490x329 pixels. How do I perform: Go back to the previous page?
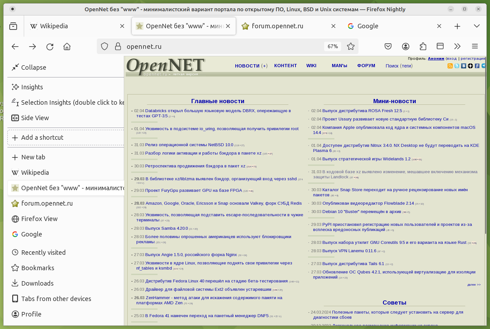tap(15, 47)
